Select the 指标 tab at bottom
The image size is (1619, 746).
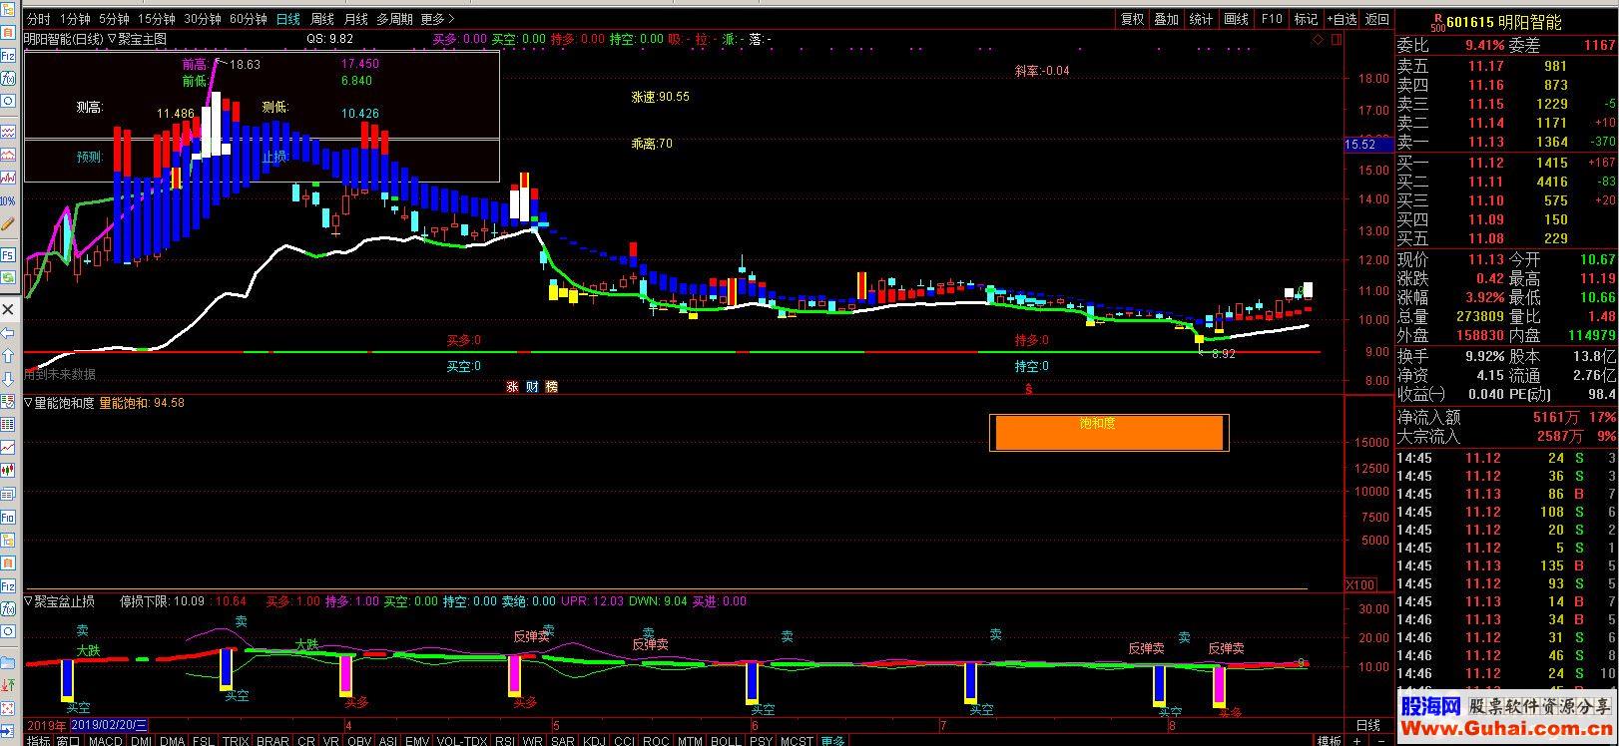coord(38,740)
